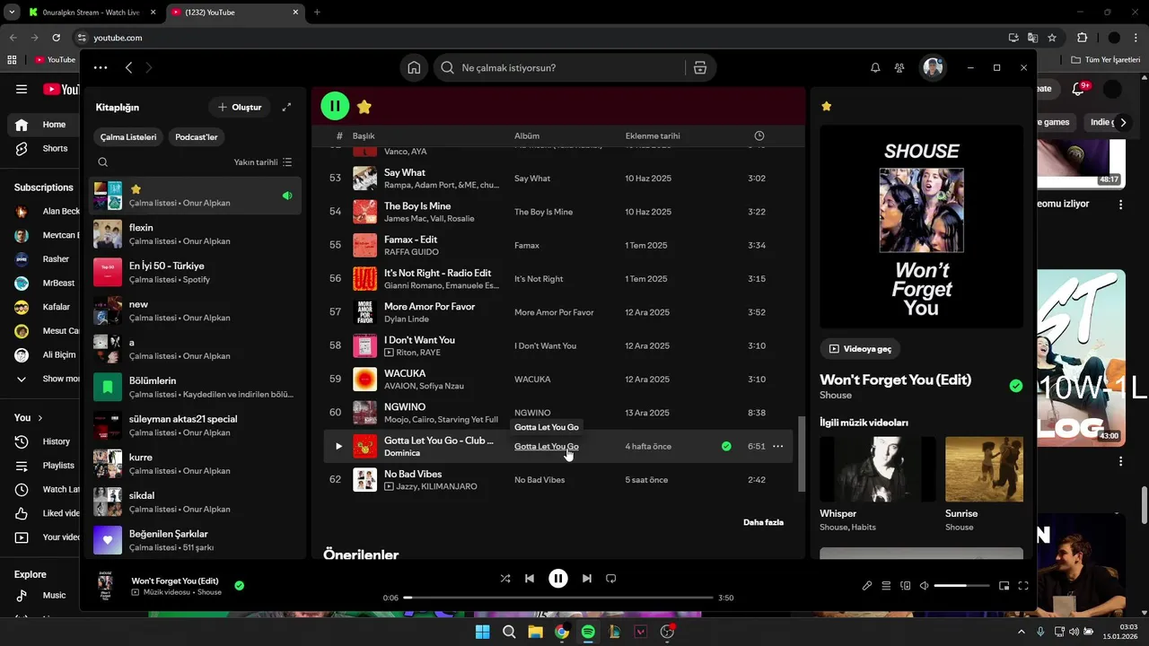Screen dimensions: 1149x646
Task: Enter fullscreen from the player bar
Action: pyautogui.click(x=1023, y=586)
